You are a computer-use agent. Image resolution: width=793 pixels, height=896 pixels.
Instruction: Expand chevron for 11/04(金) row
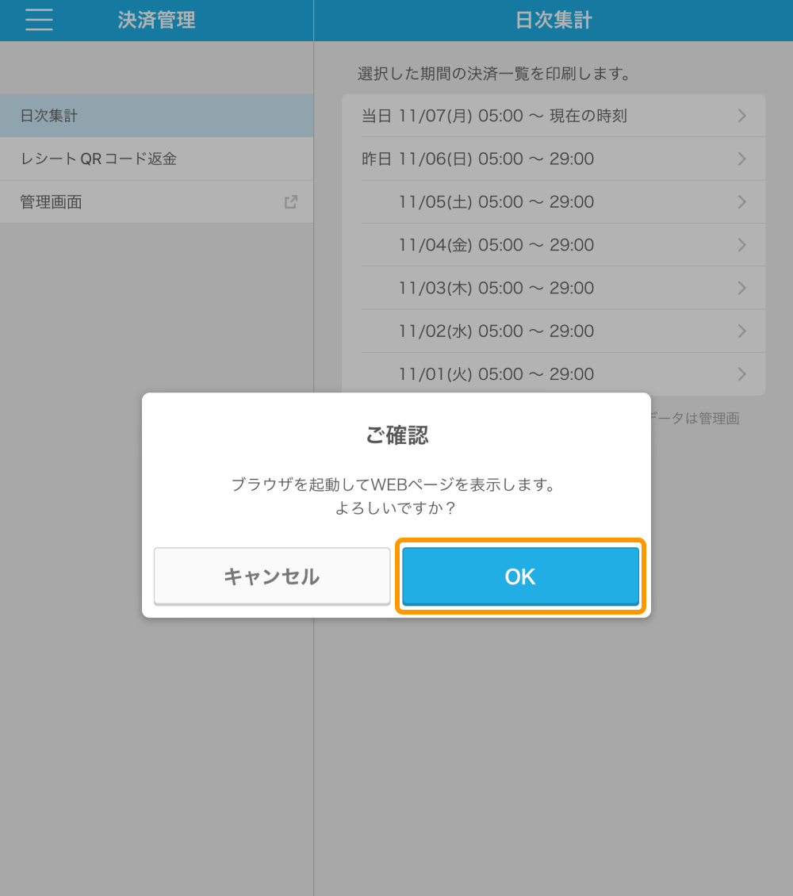742,245
